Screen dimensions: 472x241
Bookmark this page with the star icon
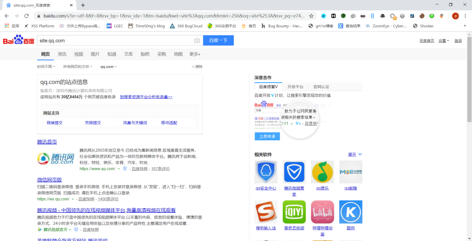pos(311,16)
